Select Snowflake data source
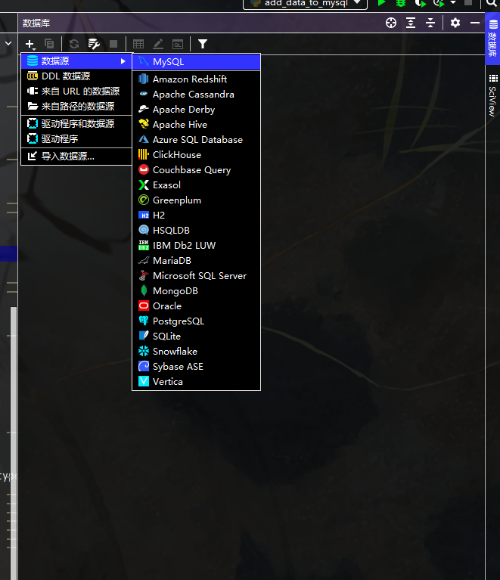The height and width of the screenshot is (580, 500). (196, 352)
